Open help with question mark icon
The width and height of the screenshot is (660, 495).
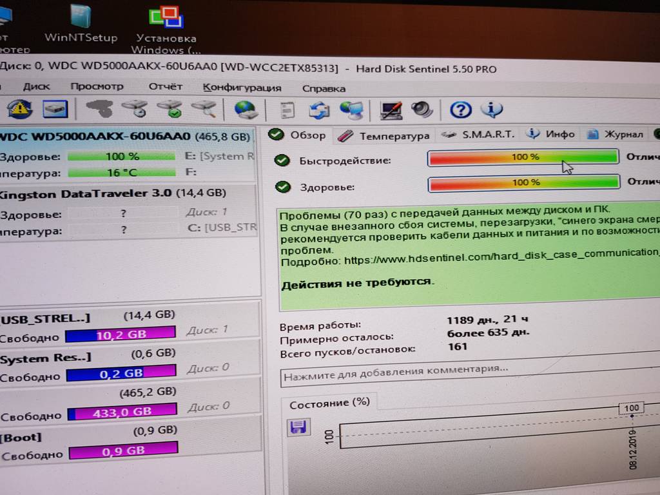(x=460, y=110)
